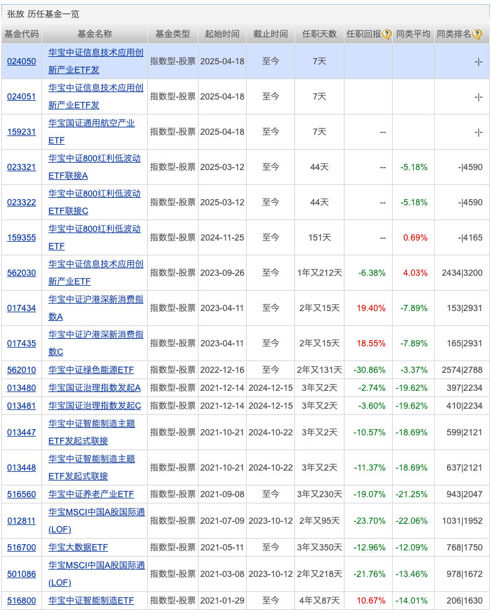Click the 2434|3200 ranking cell
Image resolution: width=491 pixels, height=611 pixels.
[x=462, y=273]
